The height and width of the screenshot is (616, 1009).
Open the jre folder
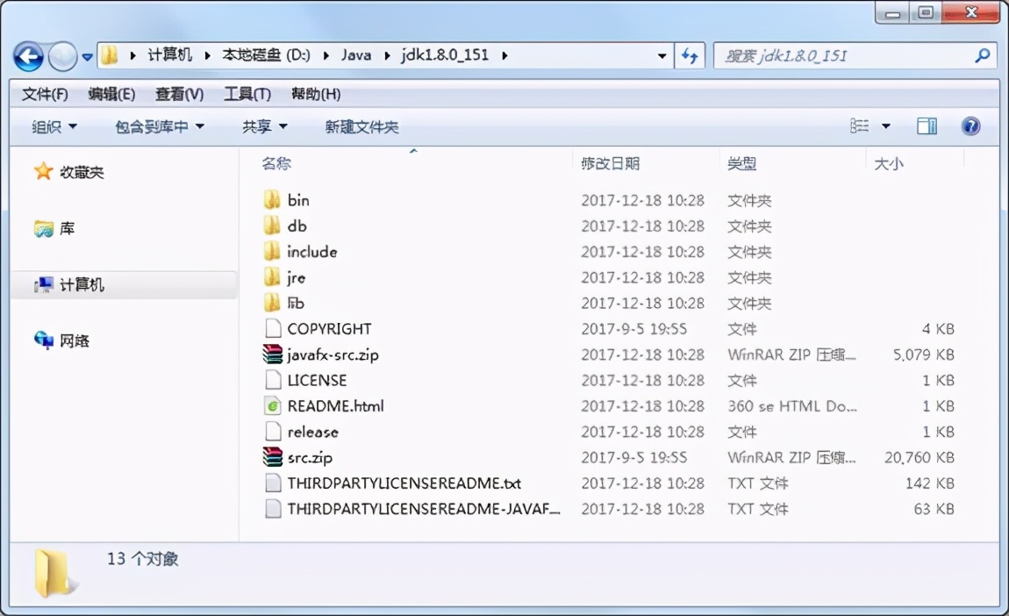pyautogui.click(x=297, y=277)
